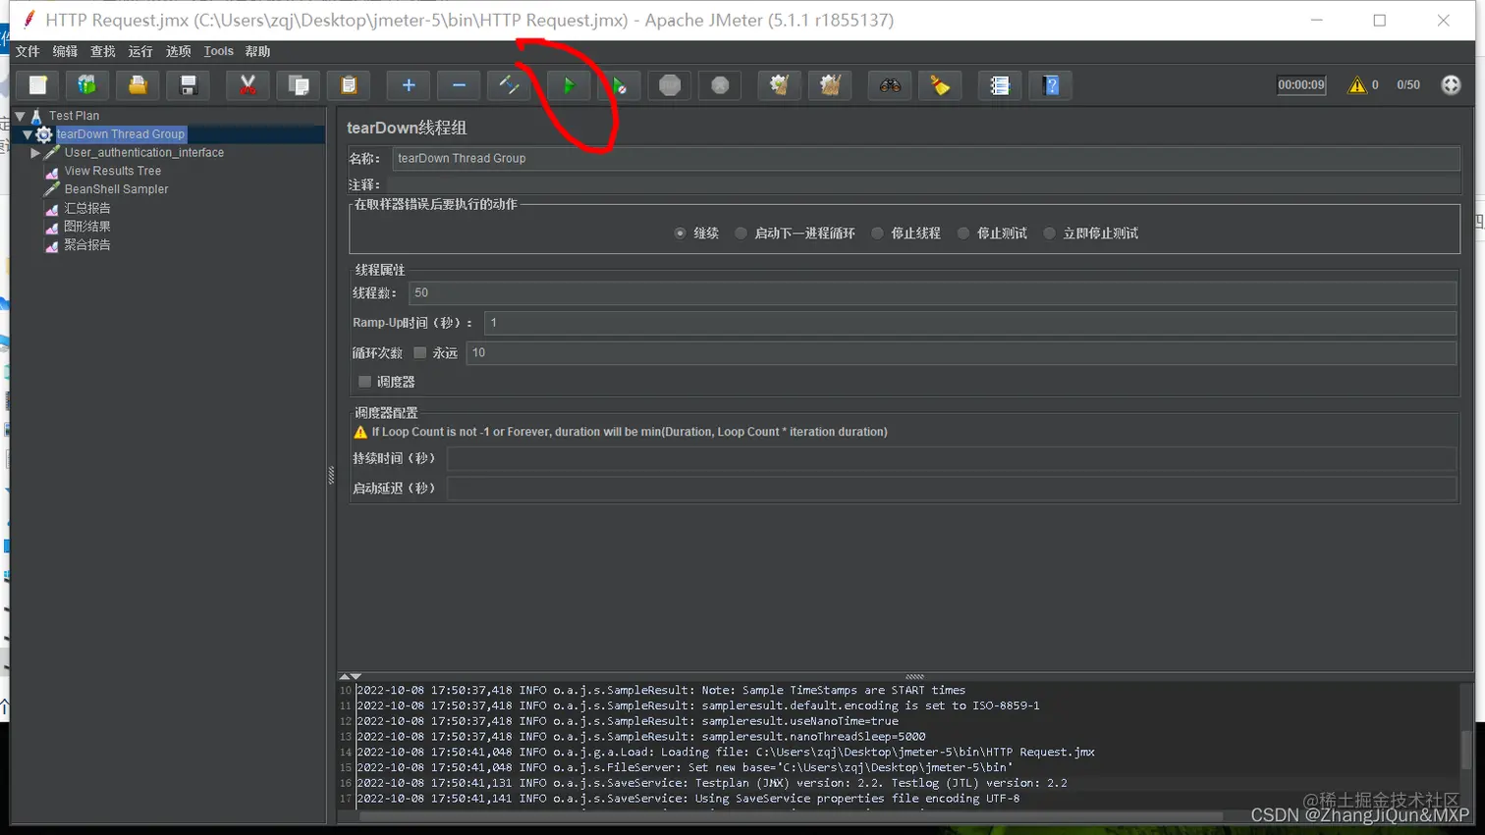The image size is (1485, 835).
Task: Open the 选项 menu
Action: (178, 51)
